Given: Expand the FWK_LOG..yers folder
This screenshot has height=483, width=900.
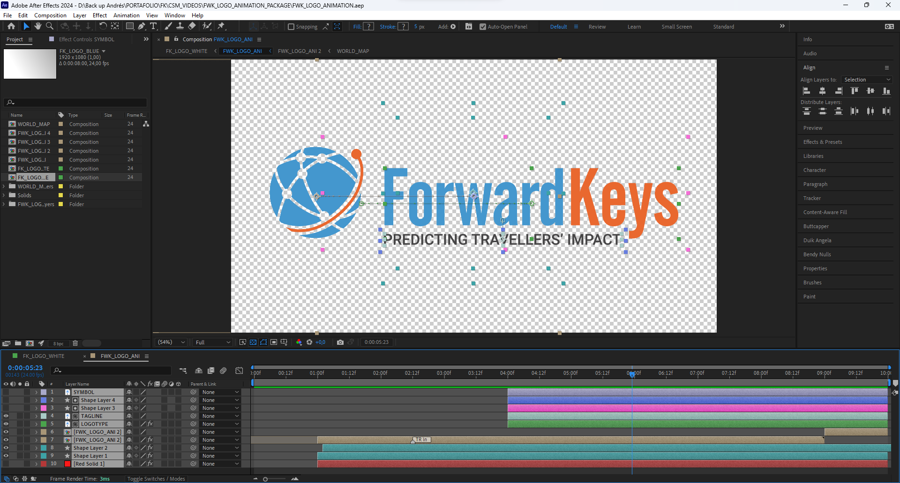Looking at the screenshot, I should tap(4, 204).
